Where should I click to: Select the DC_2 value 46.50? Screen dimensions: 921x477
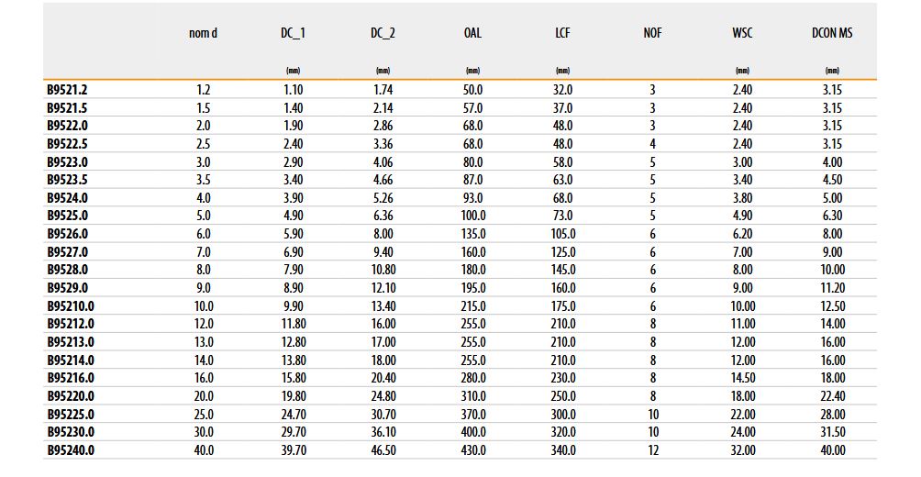tap(383, 450)
